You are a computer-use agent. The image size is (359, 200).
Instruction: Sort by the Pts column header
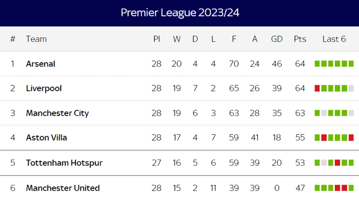click(x=300, y=39)
